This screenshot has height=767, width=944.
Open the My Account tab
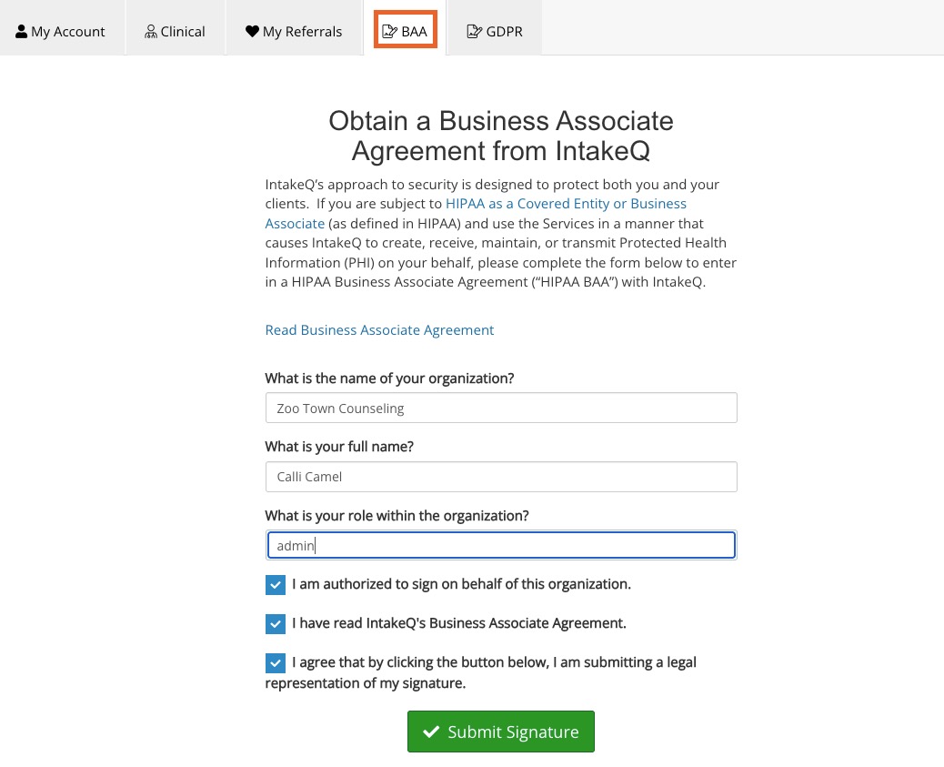click(x=62, y=31)
